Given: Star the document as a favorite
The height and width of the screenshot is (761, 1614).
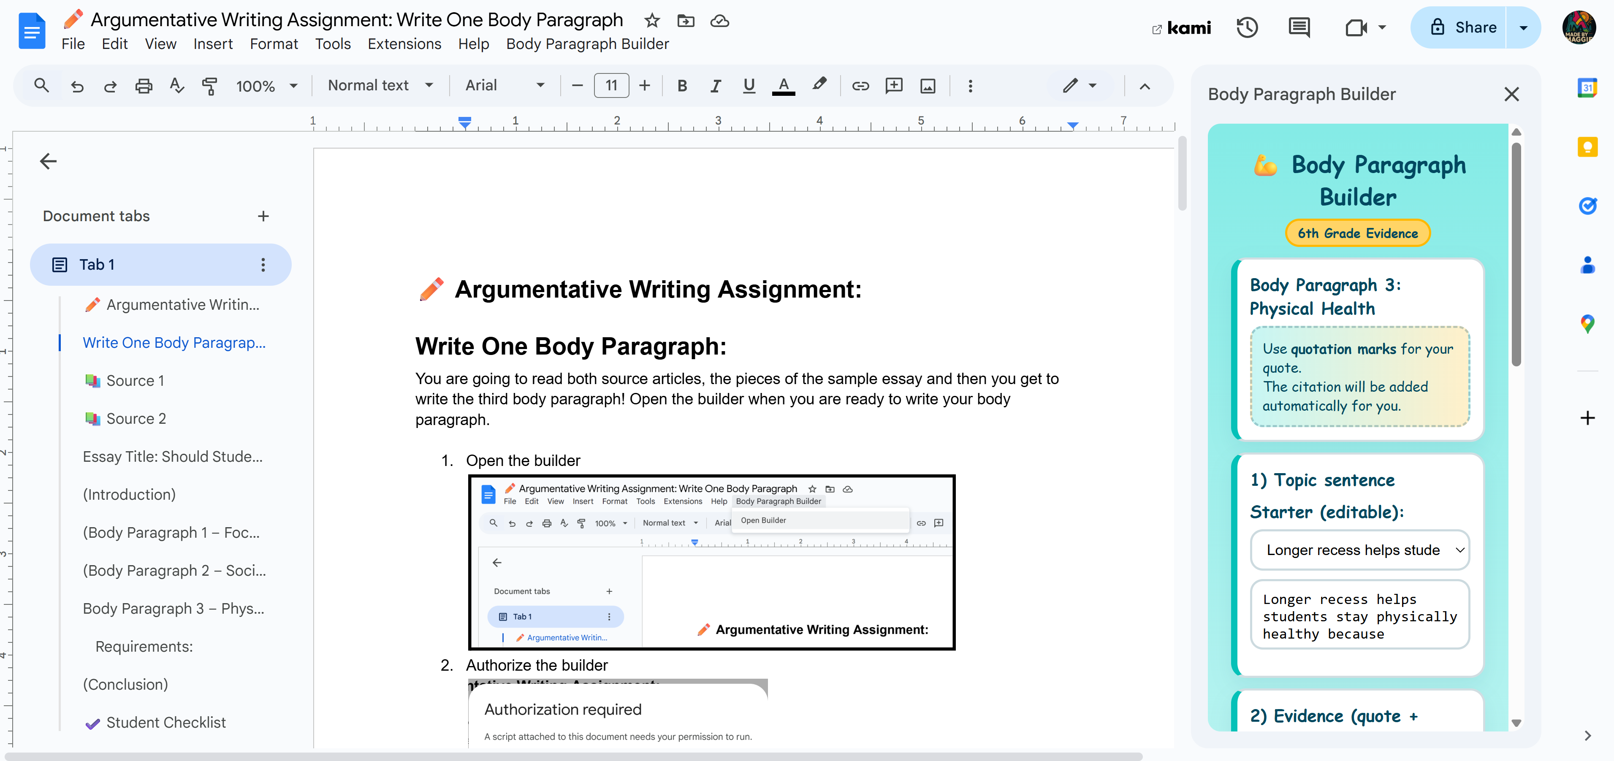Looking at the screenshot, I should coord(651,21).
